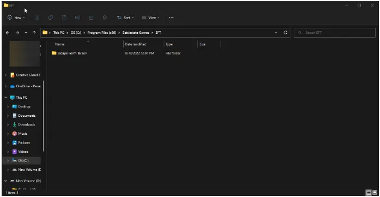Switch to Details view layout icon
Image resolution: width=380 pixels, height=197 pixels.
tap(369, 193)
